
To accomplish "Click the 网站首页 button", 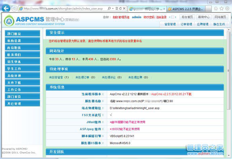I will coord(220,17).
